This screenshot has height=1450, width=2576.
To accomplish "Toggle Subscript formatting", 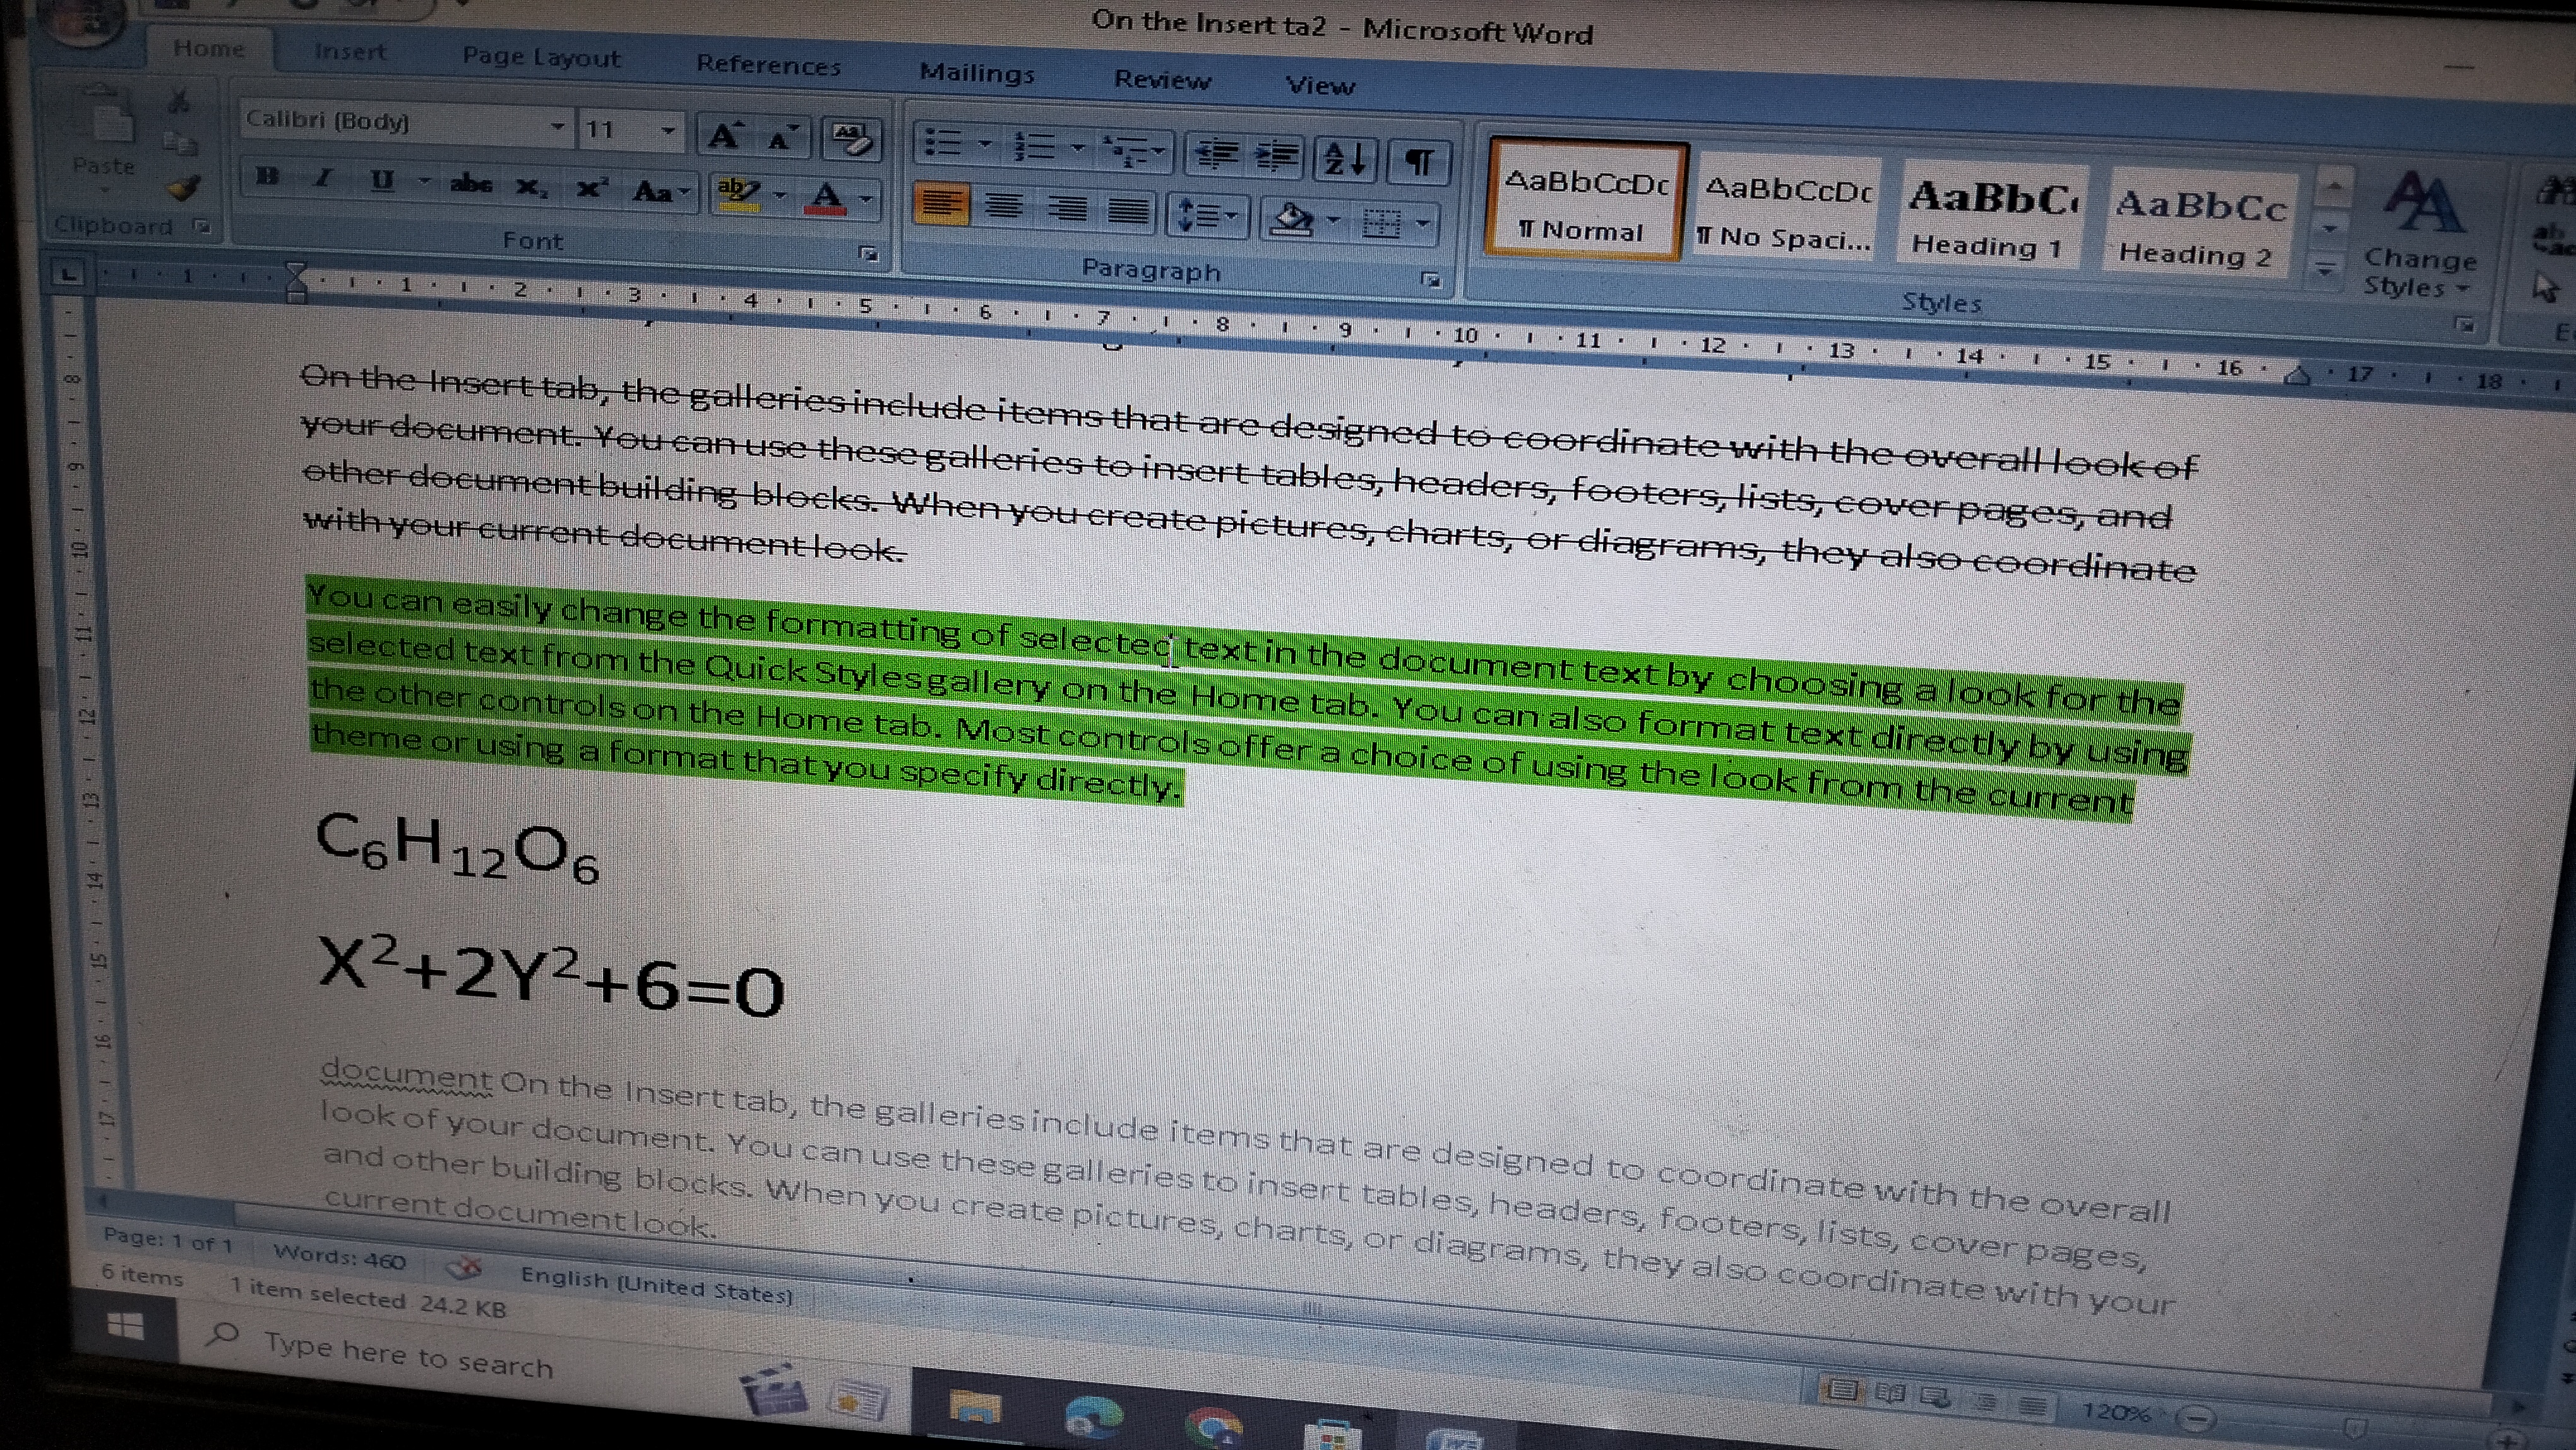I will coord(530,186).
